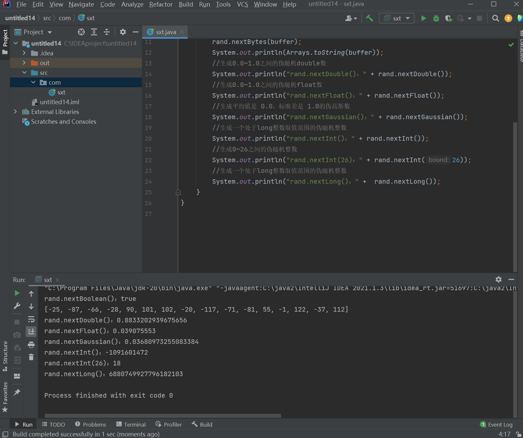Toggle soft-wrap in Run console
Image resolution: width=523 pixels, height=438 pixels.
point(31,319)
